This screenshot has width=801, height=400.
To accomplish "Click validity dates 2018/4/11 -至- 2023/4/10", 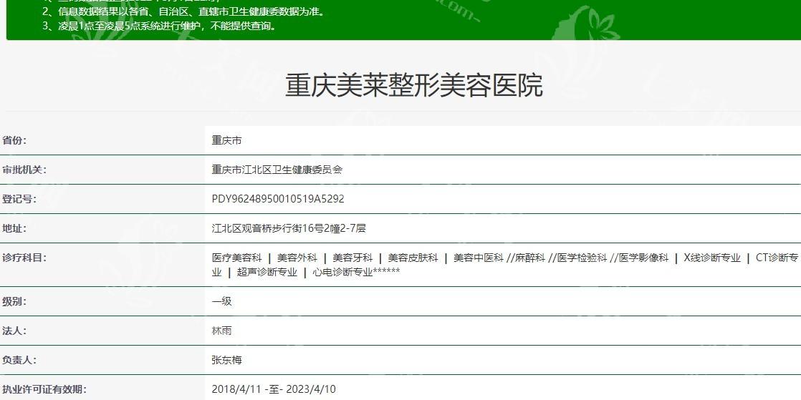I will [x=274, y=389].
